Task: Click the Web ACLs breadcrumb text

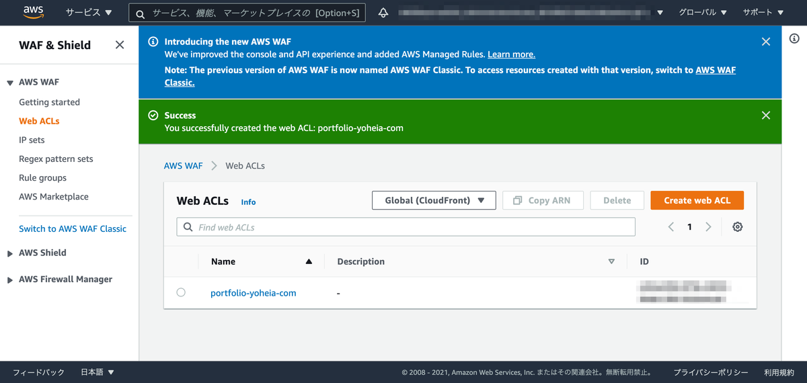Action: coord(245,165)
